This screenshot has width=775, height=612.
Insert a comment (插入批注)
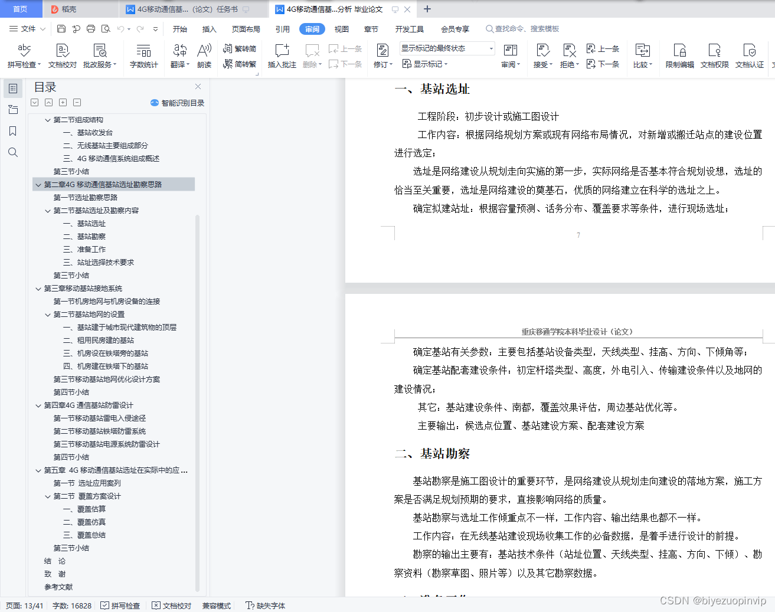(282, 56)
